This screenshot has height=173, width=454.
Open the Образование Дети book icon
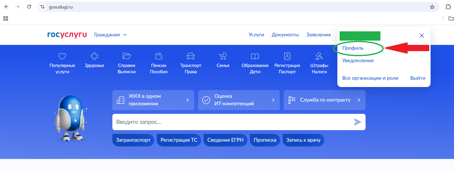255,56
